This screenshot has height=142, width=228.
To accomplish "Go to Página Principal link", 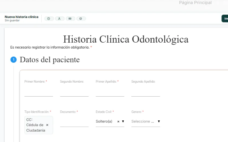I will click(195, 3).
